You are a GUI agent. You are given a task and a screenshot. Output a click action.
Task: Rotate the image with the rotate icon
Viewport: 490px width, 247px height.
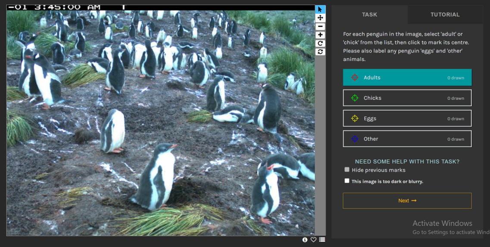320,43
